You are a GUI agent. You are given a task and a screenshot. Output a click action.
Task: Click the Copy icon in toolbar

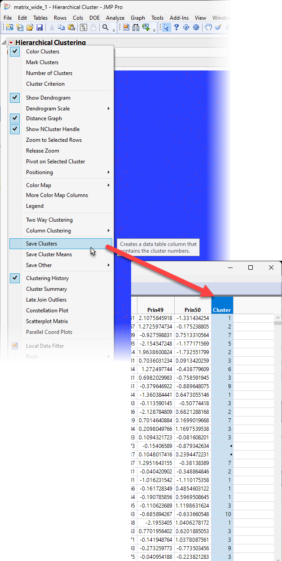[62, 27]
